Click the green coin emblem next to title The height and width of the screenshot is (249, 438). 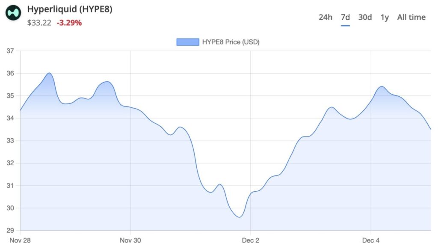pyautogui.click(x=14, y=13)
